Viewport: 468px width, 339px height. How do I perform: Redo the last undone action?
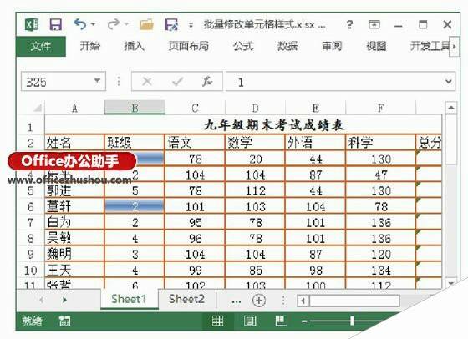(114, 24)
